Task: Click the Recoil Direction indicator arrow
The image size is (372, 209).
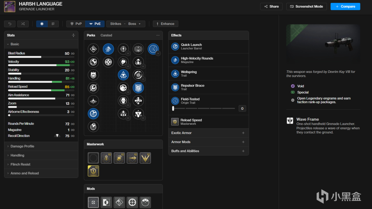Action: pos(57,136)
